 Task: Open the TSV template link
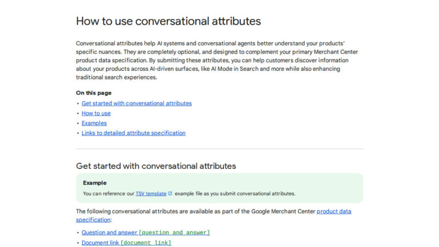[x=151, y=193]
